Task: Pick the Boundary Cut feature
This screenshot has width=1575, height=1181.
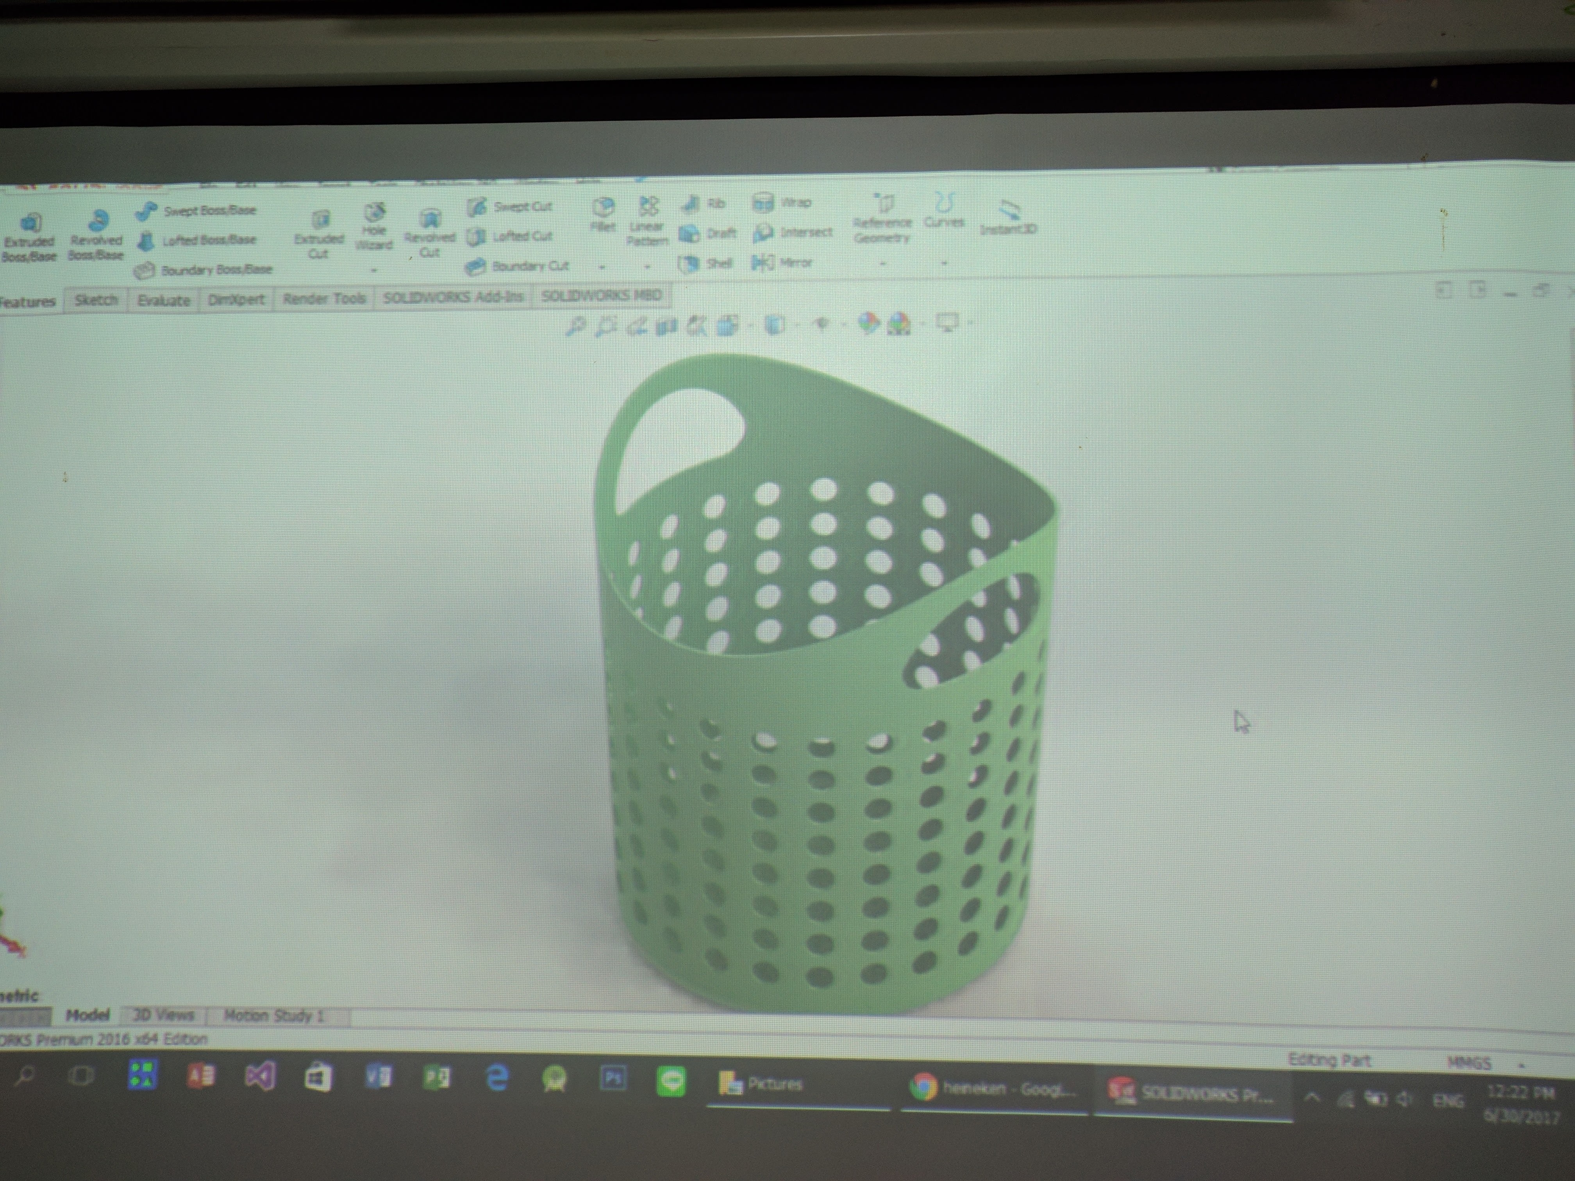Action: (x=517, y=266)
